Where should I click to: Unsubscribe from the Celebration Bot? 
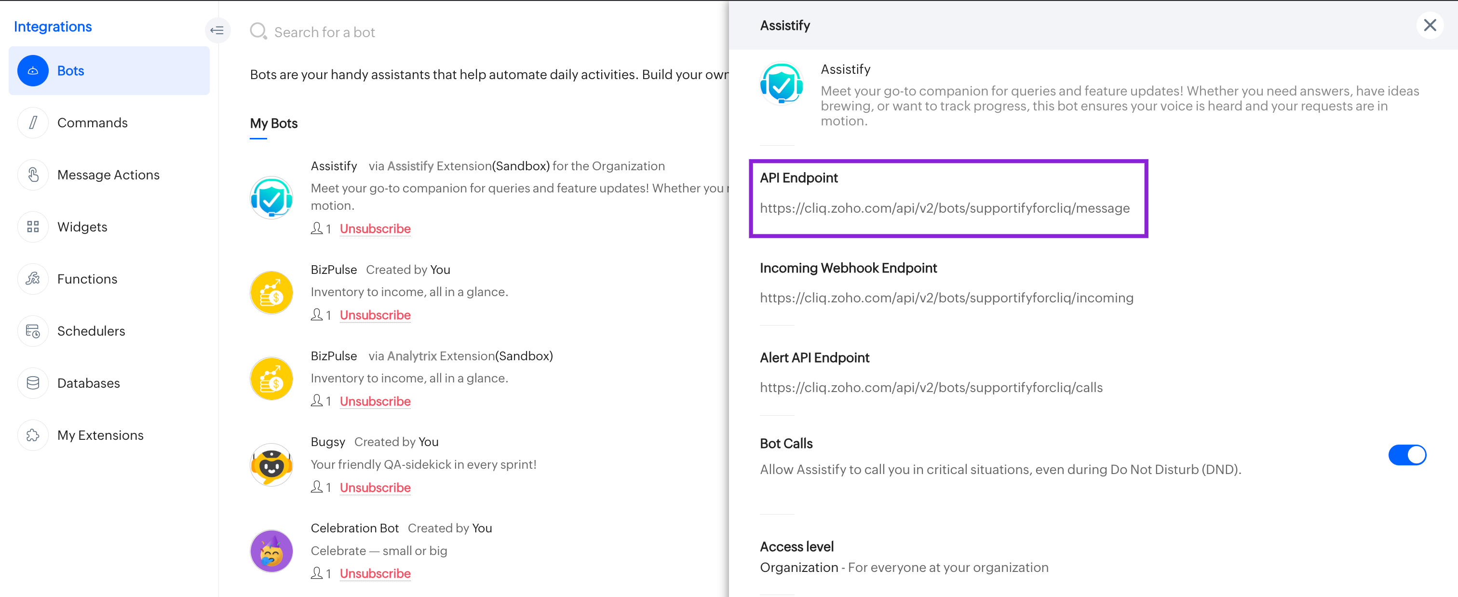375,573
